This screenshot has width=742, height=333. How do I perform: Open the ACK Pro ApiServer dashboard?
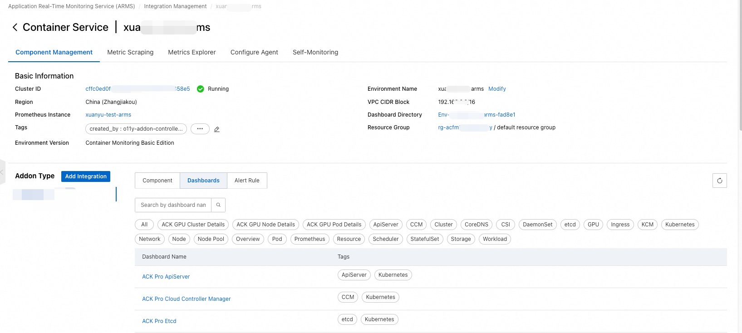166,277
